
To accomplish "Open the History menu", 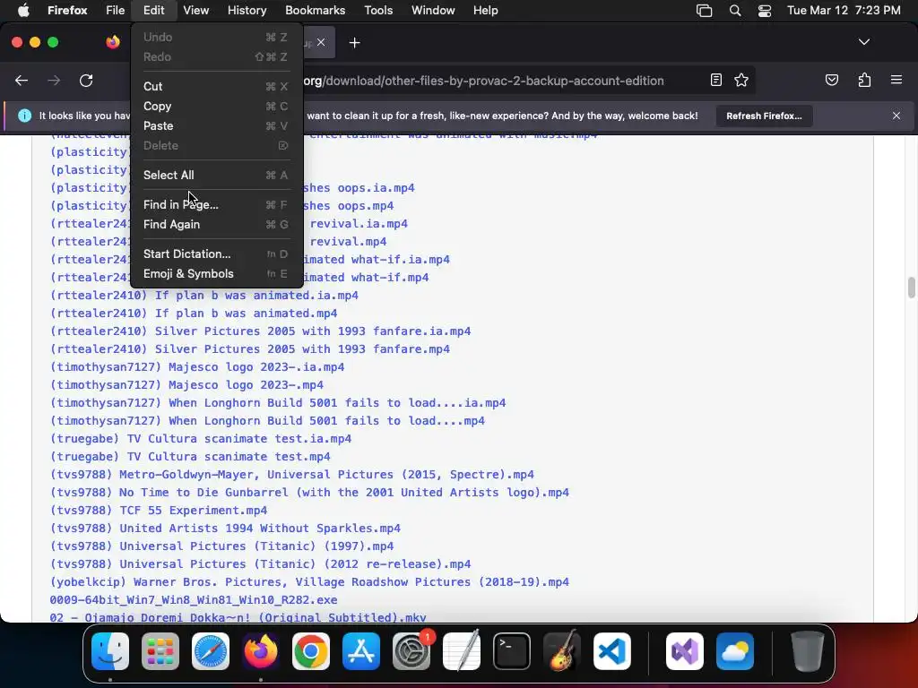I will [x=247, y=11].
